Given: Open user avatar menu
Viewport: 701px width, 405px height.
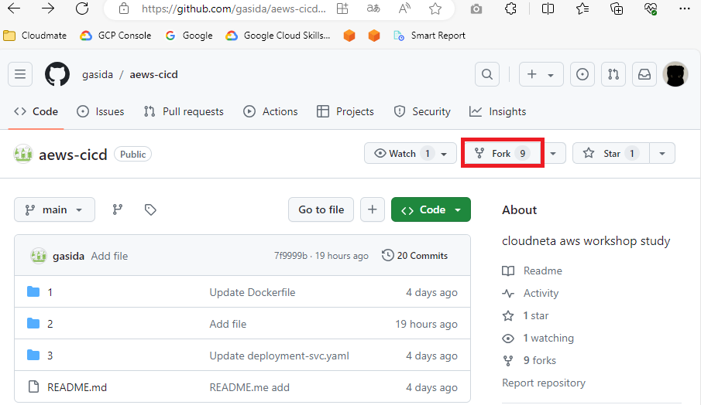Looking at the screenshot, I should tap(675, 74).
